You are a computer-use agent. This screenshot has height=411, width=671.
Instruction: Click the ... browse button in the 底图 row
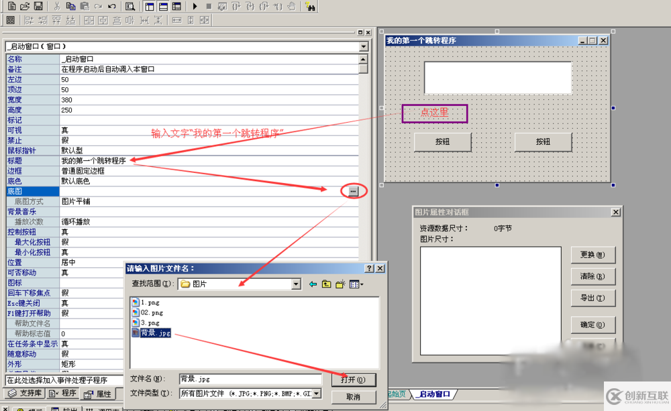pyautogui.click(x=353, y=191)
